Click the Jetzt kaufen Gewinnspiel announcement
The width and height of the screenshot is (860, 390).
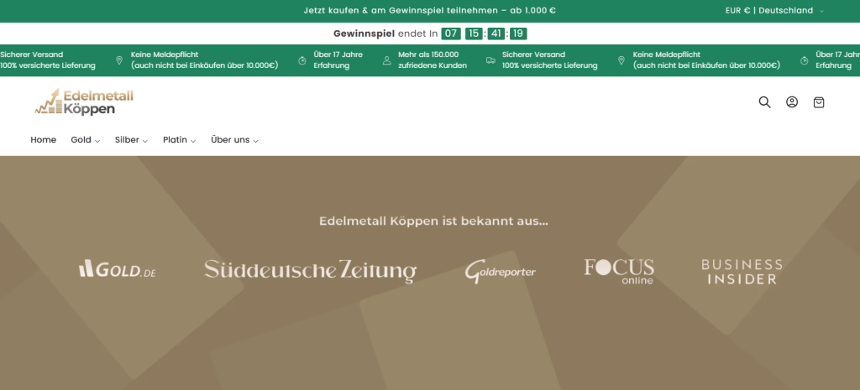(x=430, y=11)
